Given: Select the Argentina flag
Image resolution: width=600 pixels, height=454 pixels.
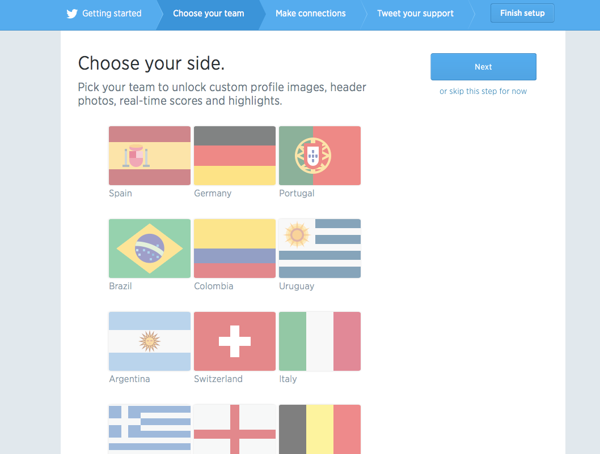Looking at the screenshot, I should pyautogui.click(x=150, y=341).
